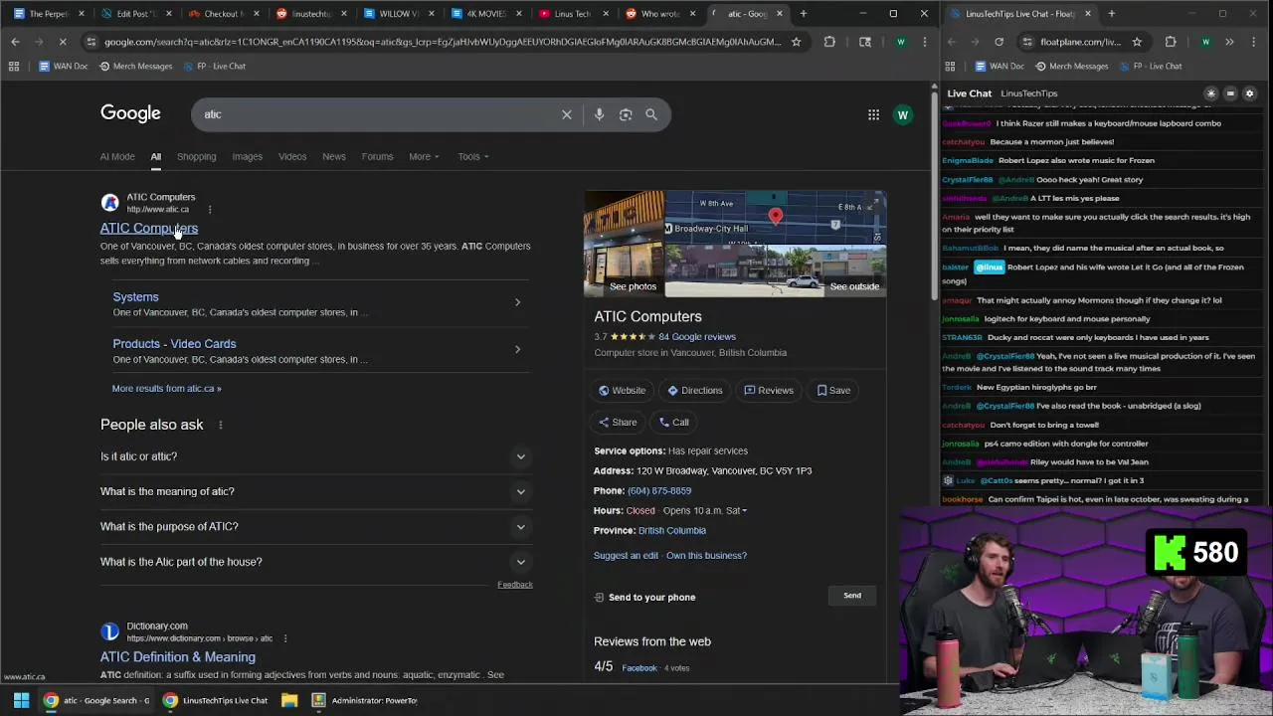Expand business hours dropdown arrow
Viewport: 1273px width, 716px height.
point(744,511)
